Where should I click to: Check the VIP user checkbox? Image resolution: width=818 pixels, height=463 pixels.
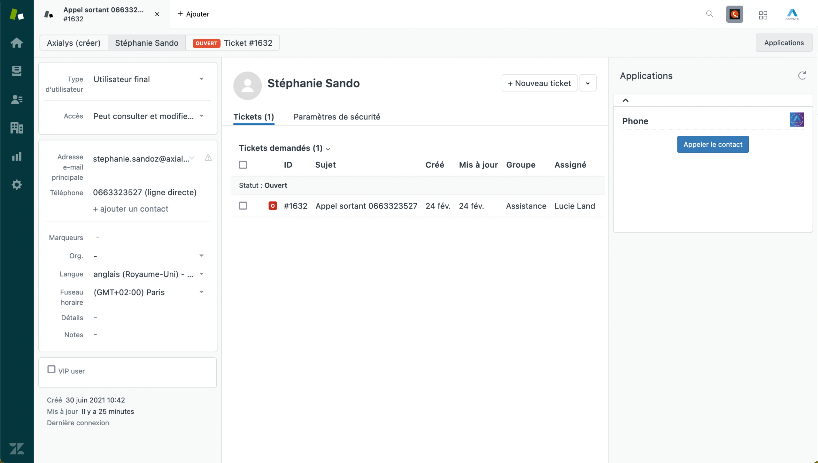click(51, 369)
